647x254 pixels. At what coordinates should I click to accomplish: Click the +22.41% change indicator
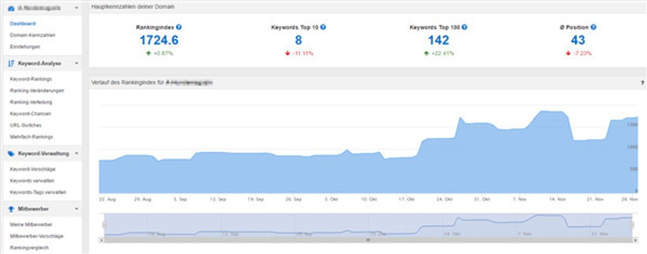pos(438,53)
